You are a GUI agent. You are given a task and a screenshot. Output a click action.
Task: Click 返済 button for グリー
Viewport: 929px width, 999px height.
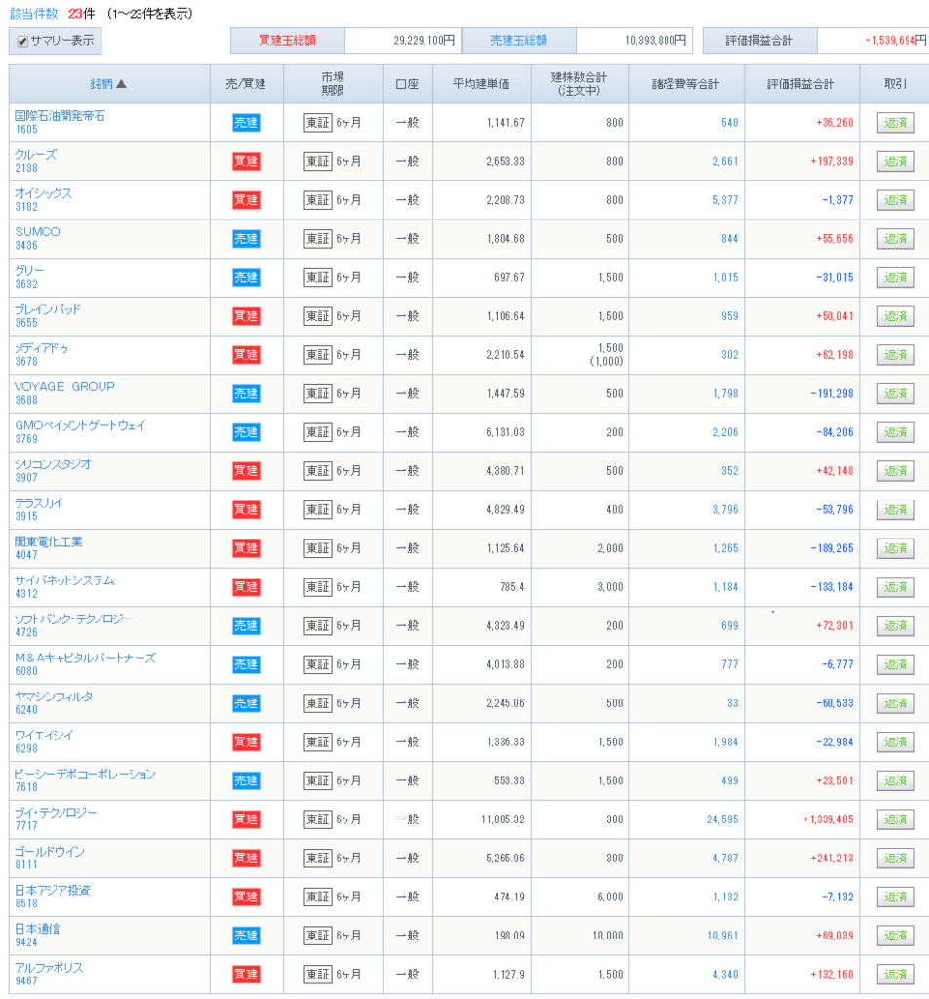[895, 278]
